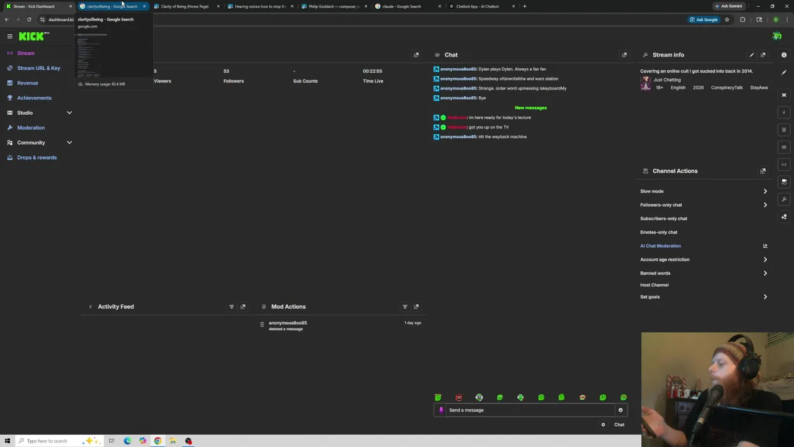Click Ask Google in address bar

pyautogui.click(x=704, y=19)
